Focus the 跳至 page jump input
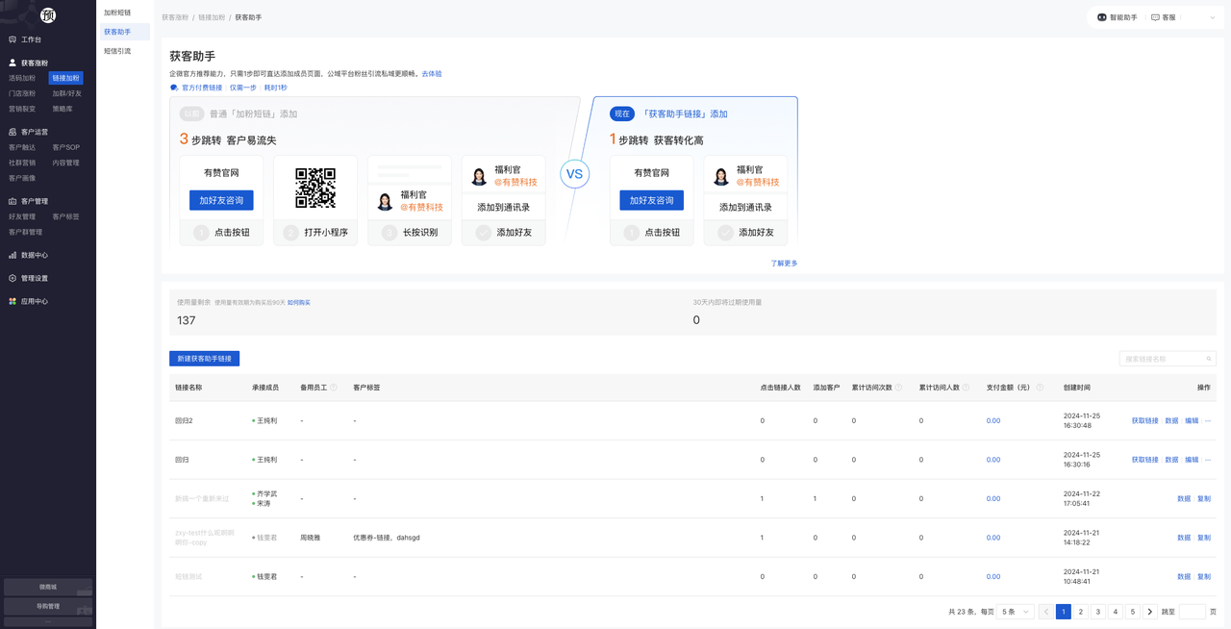The image size is (1231, 629). (x=1193, y=612)
